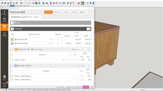Open the more-options dropdown next to Options
163x91 pixels.
coord(89,12)
